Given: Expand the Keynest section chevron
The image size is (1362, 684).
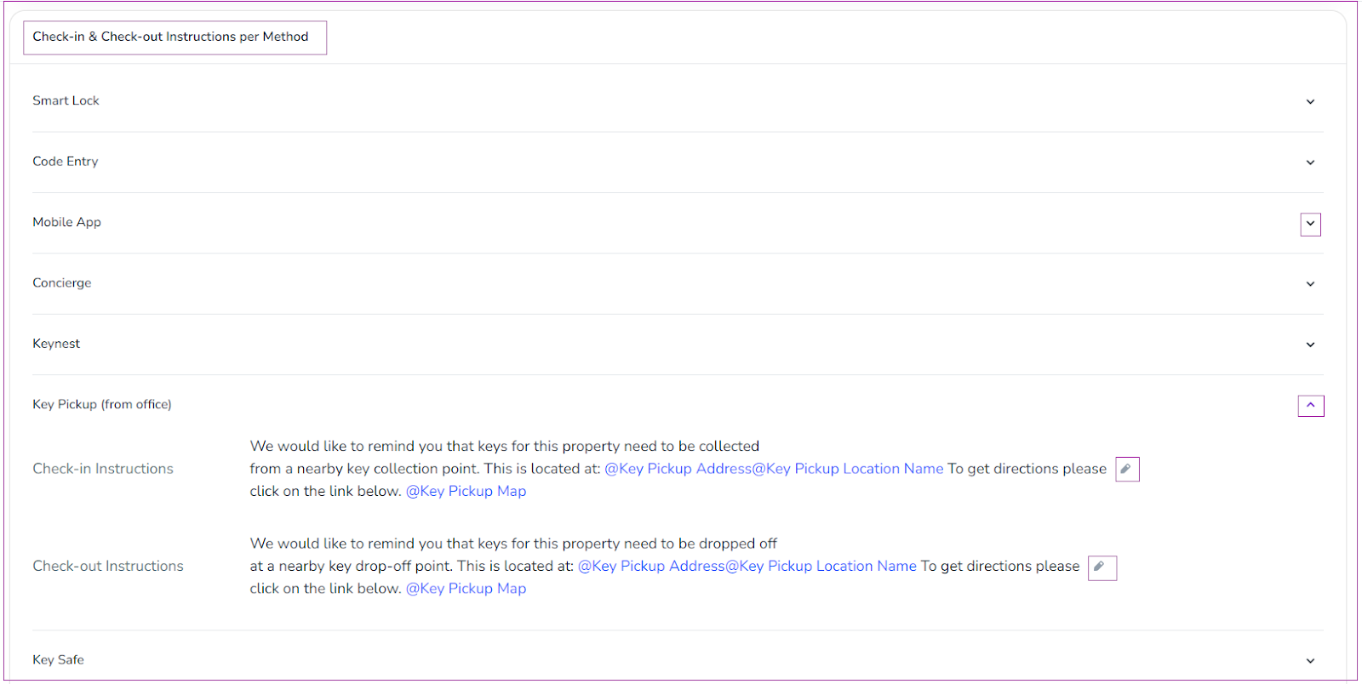Looking at the screenshot, I should click(x=1310, y=345).
